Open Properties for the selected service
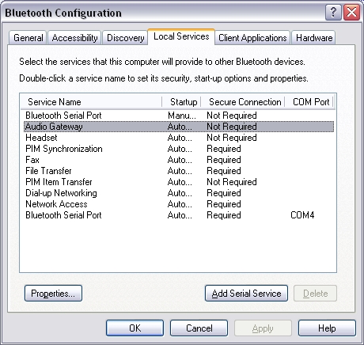364x345 pixels. click(53, 293)
